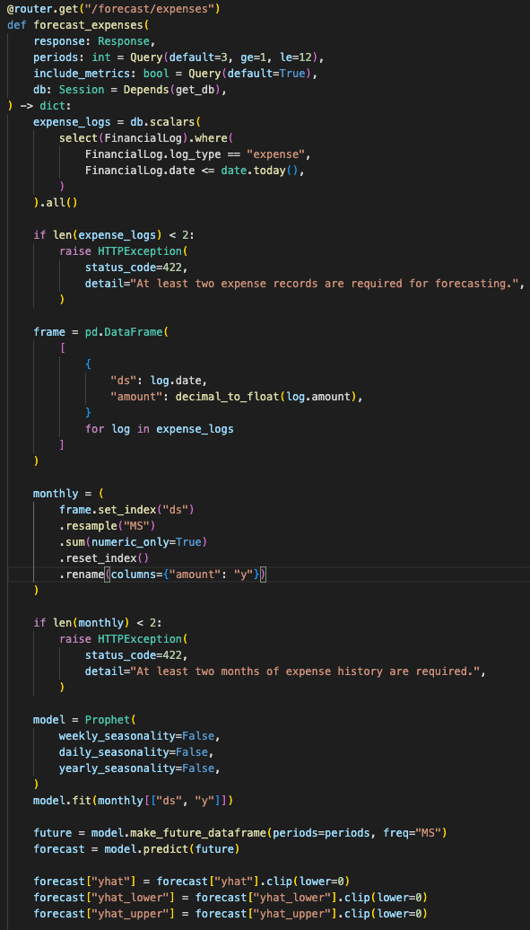Click the include_metrics parameter name
Image resolution: width=530 pixels, height=930 pixels.
pyautogui.click(x=80, y=74)
